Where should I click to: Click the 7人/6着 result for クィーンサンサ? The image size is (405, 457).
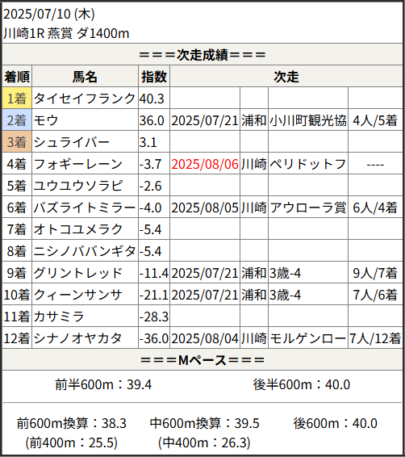pyautogui.click(x=375, y=295)
